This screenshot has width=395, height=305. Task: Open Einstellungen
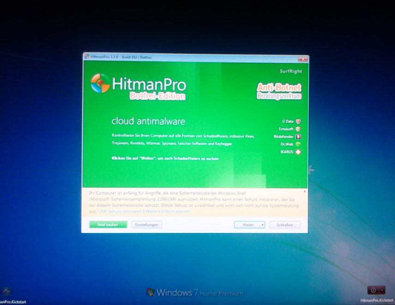pos(147,225)
